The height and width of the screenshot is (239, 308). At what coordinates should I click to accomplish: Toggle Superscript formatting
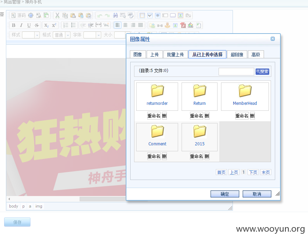[54, 25]
